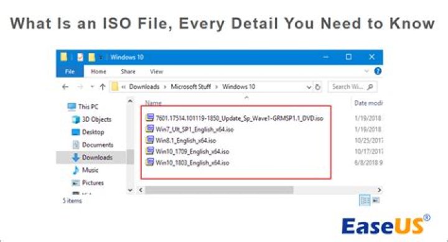Sort by the Name column header

pyautogui.click(x=154, y=103)
